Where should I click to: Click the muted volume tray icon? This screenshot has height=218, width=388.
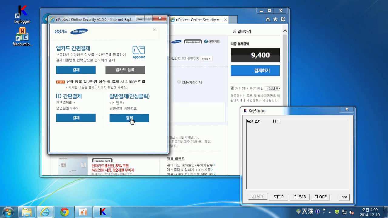tap(352, 212)
